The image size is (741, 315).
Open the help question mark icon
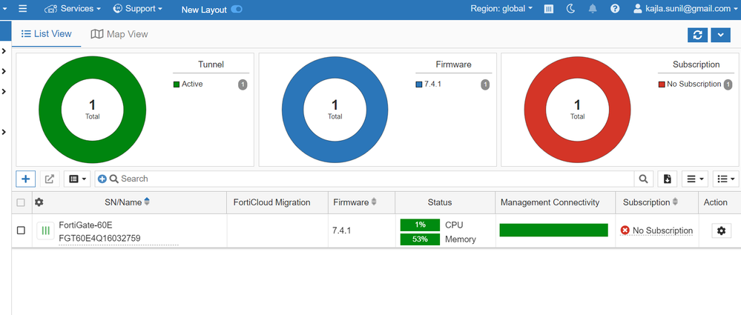(615, 8)
